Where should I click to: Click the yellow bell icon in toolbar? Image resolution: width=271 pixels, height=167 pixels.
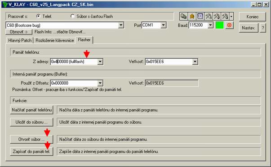click(x=192, y=17)
